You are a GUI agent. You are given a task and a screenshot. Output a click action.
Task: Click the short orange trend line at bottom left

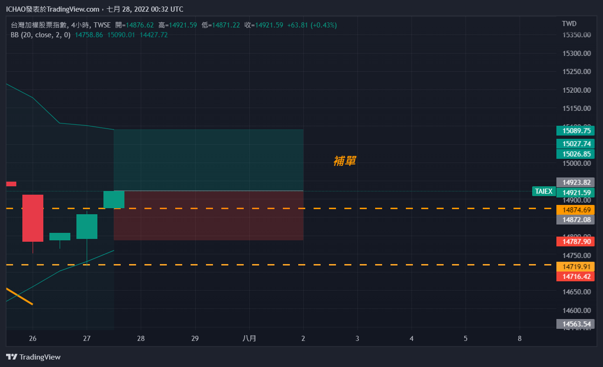pos(19,296)
